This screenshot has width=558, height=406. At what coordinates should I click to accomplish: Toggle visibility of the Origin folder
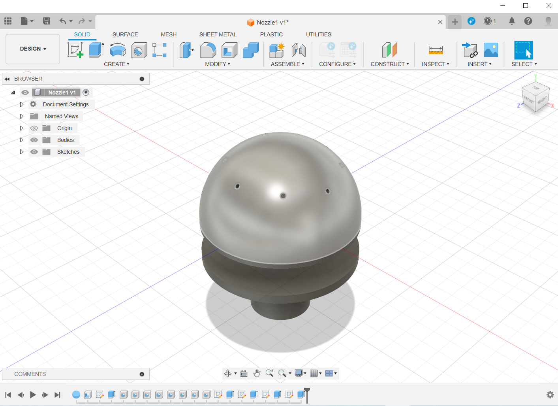click(x=34, y=128)
